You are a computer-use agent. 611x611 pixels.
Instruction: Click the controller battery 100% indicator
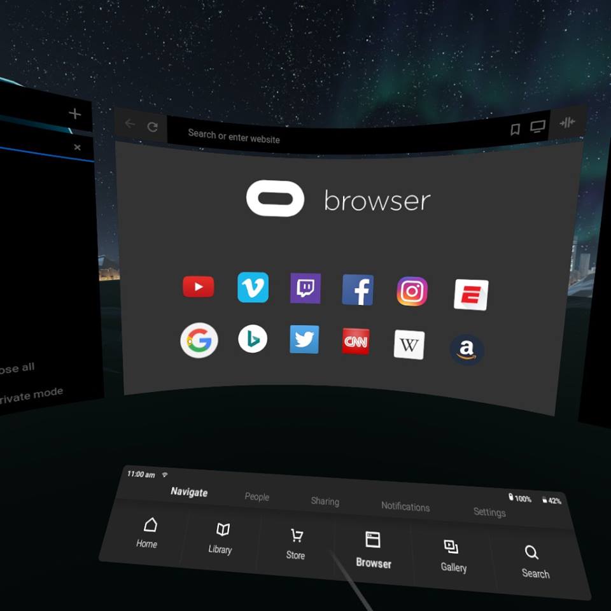520,498
